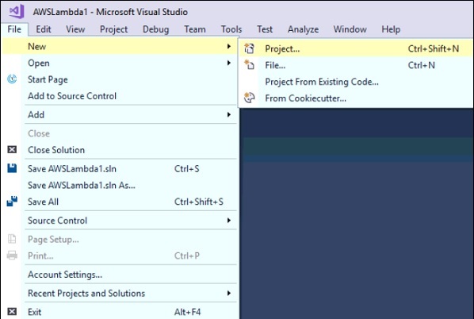The width and height of the screenshot is (474, 319).
Task: Expand the Open submenu arrow
Action: [x=229, y=63]
